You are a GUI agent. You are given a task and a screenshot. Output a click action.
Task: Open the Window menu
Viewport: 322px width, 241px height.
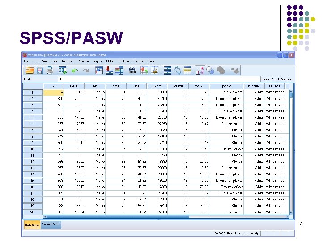pos(139,61)
